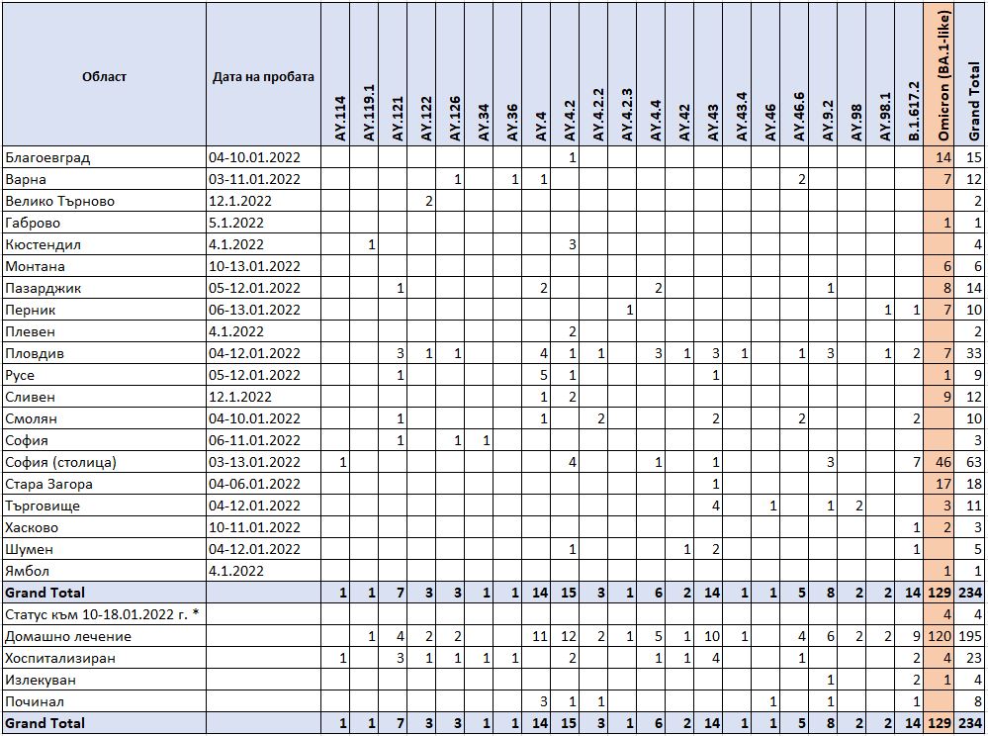988x736 pixels.
Task: Select the date cell 03-13.01.2022
Action: tap(254, 462)
